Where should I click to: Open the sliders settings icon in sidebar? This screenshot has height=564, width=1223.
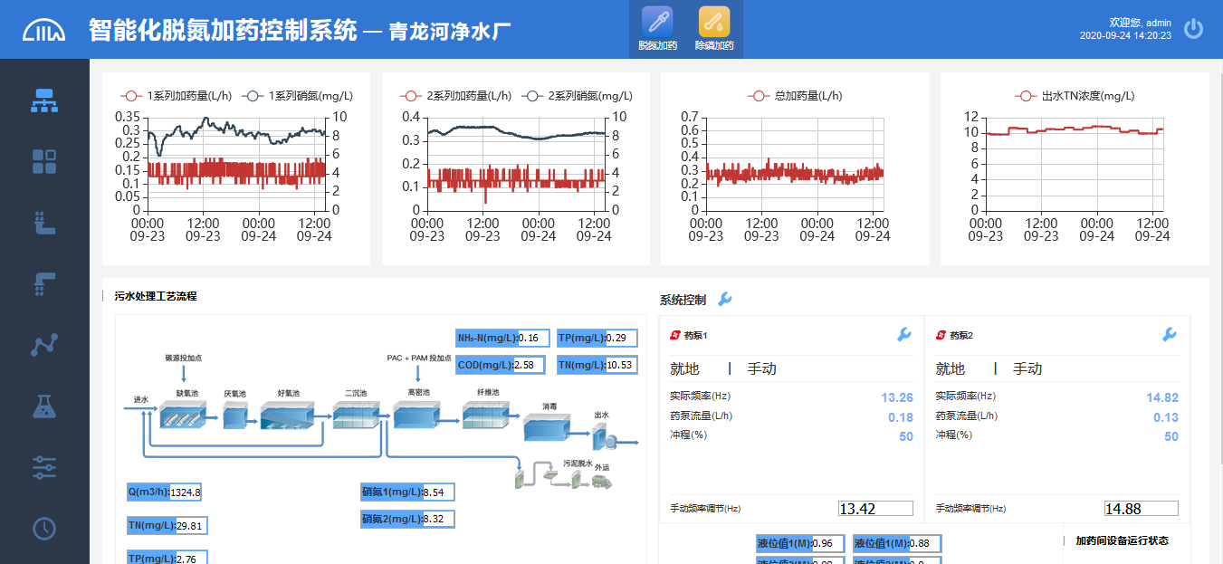pos(44,467)
